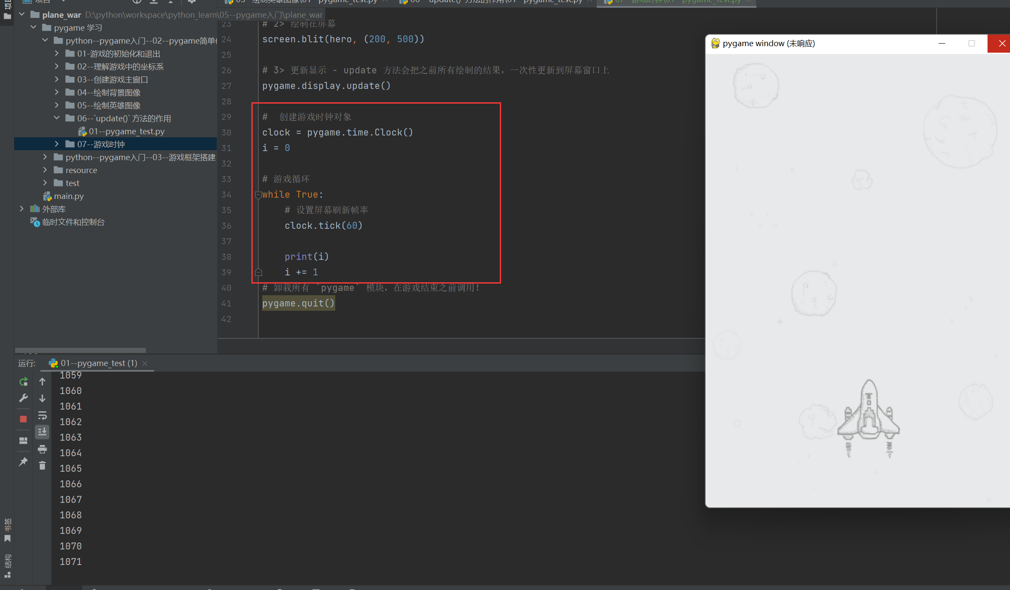The height and width of the screenshot is (590, 1010).
Task: Click the console output line 1071
Action: click(x=71, y=562)
